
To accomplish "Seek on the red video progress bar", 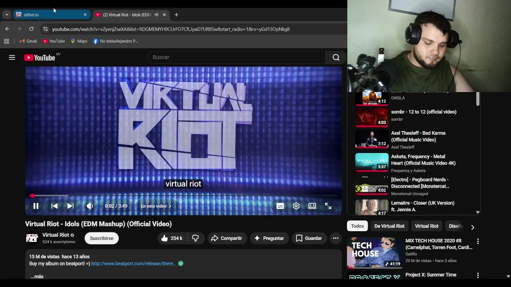I will coord(183,196).
